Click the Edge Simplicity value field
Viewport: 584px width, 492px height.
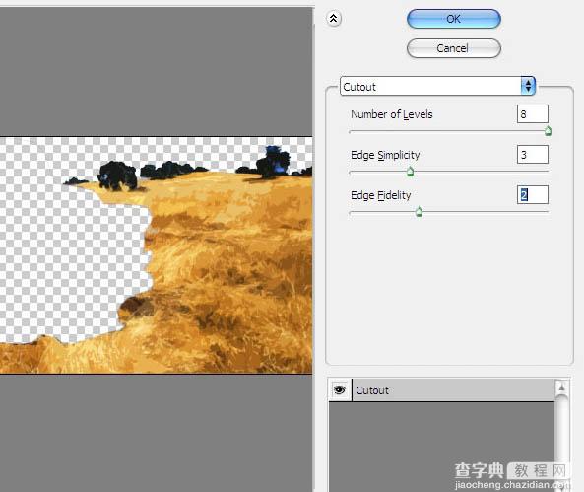point(533,155)
